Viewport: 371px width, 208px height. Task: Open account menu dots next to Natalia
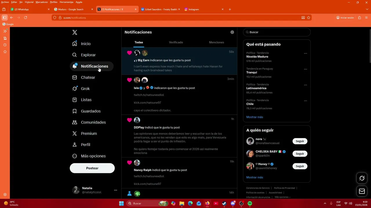[x=115, y=190]
